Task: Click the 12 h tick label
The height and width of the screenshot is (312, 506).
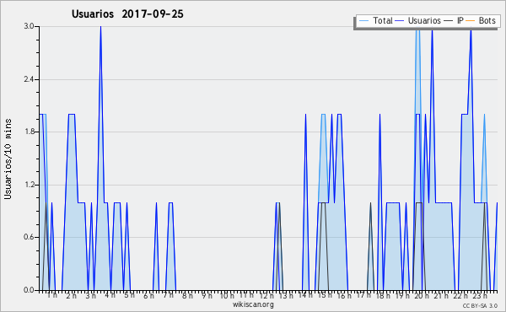Action: pyautogui.click(x=266, y=295)
